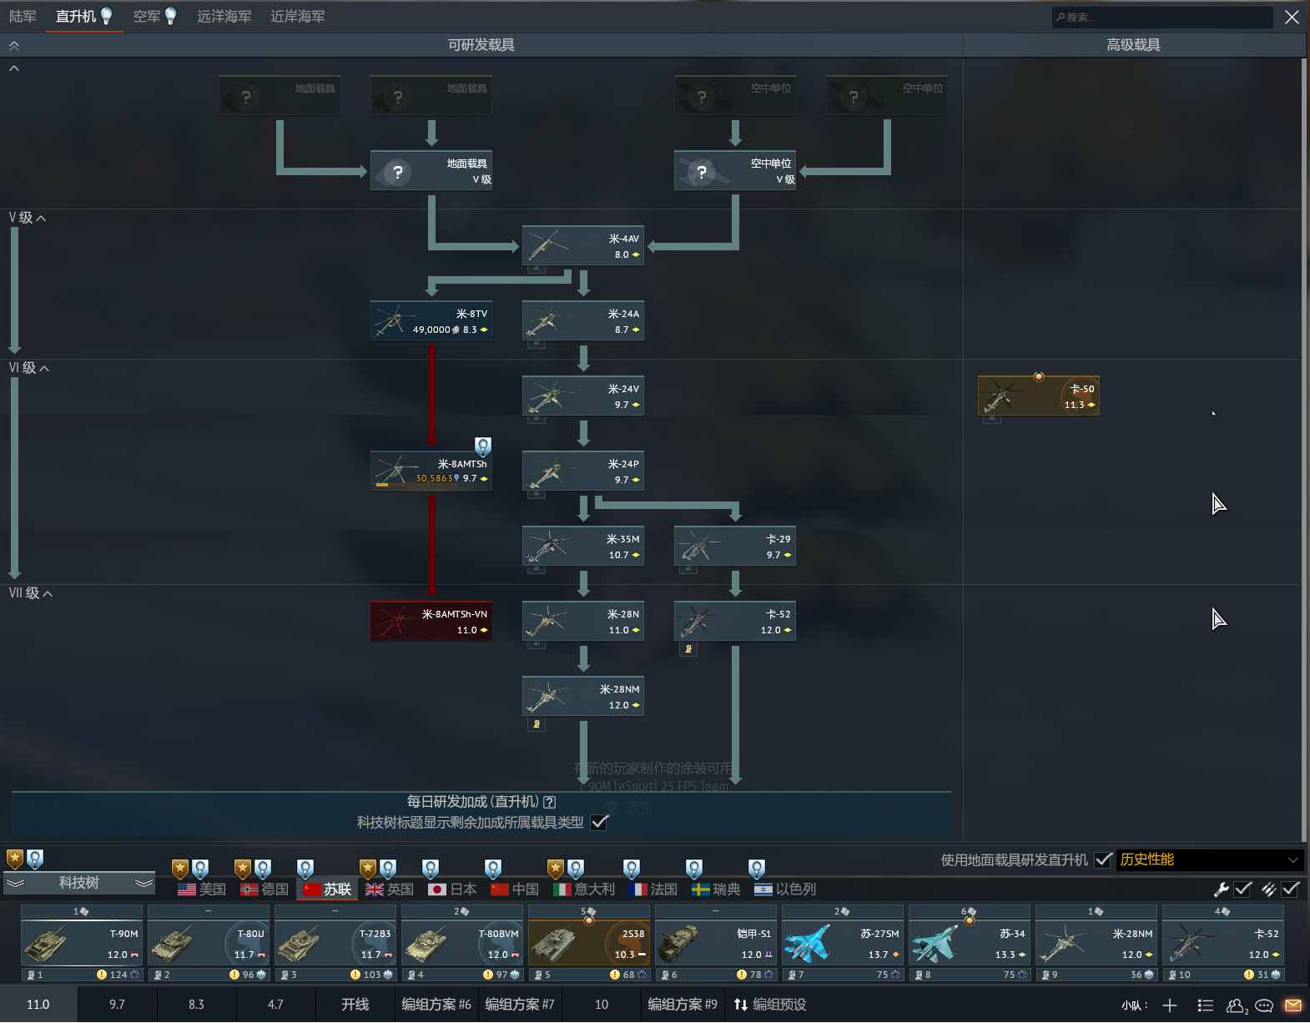Open 编组预设 preset list
Viewport: 1310px width, 1023px height.
[x=770, y=1005]
